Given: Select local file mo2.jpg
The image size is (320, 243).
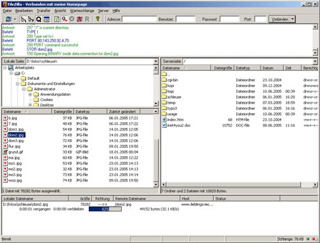Looking at the screenshot, I should click(x=13, y=169).
